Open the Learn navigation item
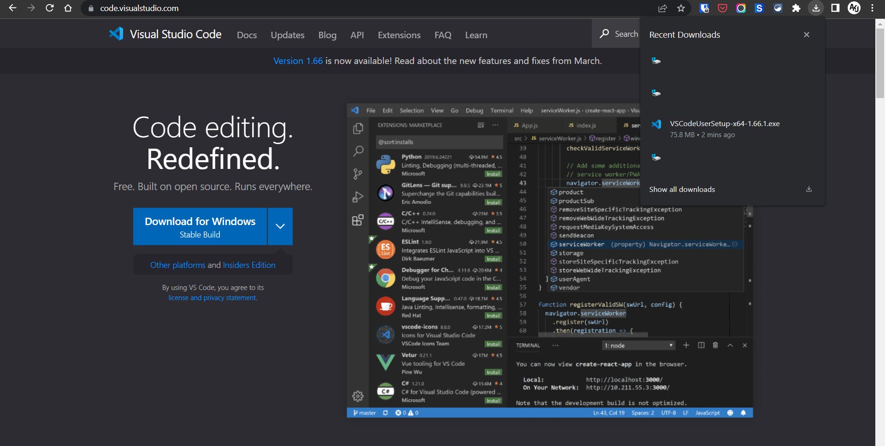Image resolution: width=885 pixels, height=446 pixels. pyautogui.click(x=476, y=35)
